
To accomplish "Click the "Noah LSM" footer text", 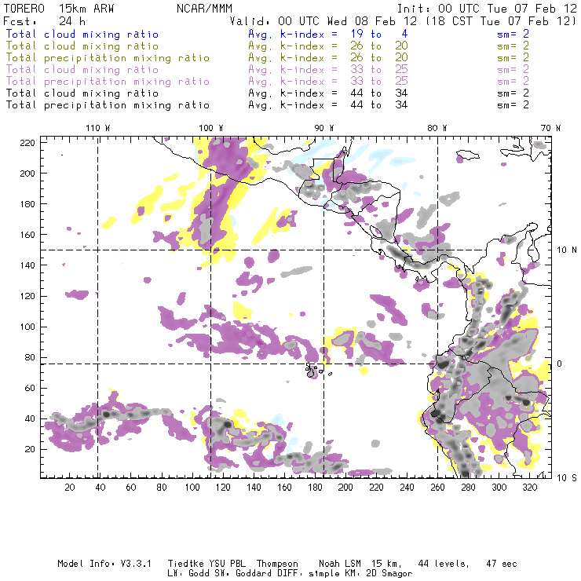I will pyautogui.click(x=340, y=564).
